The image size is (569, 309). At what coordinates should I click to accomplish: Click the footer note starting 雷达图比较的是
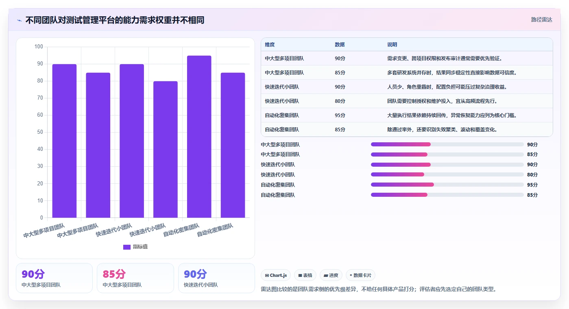pos(378,289)
